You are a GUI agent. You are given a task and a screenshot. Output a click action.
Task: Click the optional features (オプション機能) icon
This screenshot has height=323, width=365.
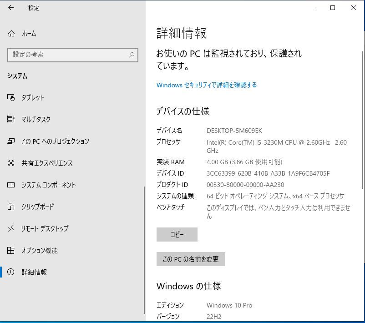point(11,250)
